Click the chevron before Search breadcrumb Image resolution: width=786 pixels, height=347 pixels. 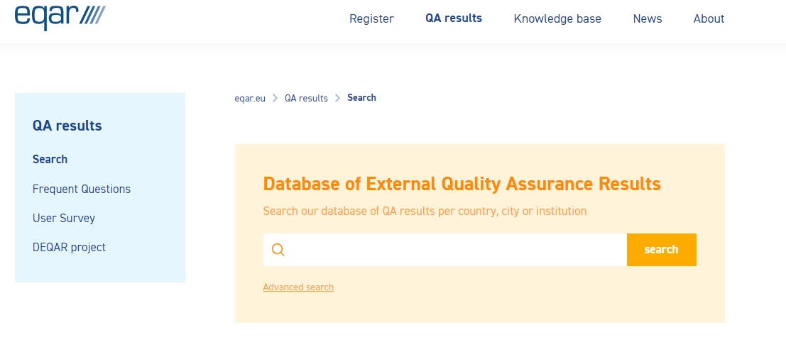coord(337,98)
